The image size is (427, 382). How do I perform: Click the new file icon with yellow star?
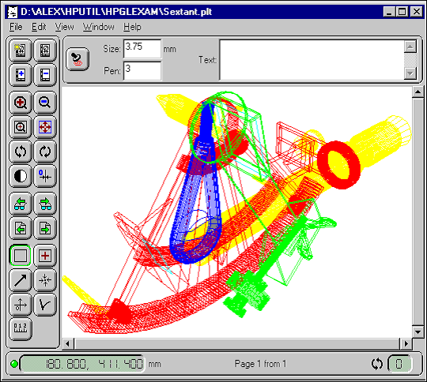pyautogui.click(x=21, y=51)
